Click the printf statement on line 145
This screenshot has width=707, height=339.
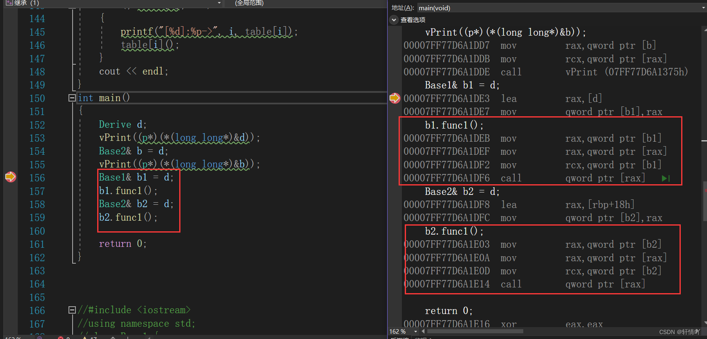click(x=209, y=32)
